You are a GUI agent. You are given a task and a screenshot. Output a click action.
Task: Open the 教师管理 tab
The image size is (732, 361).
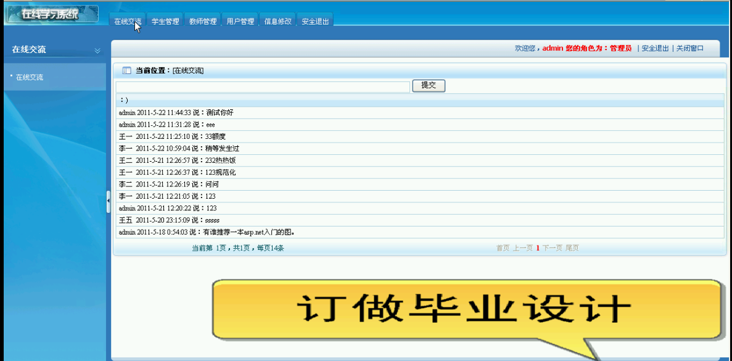coord(203,21)
